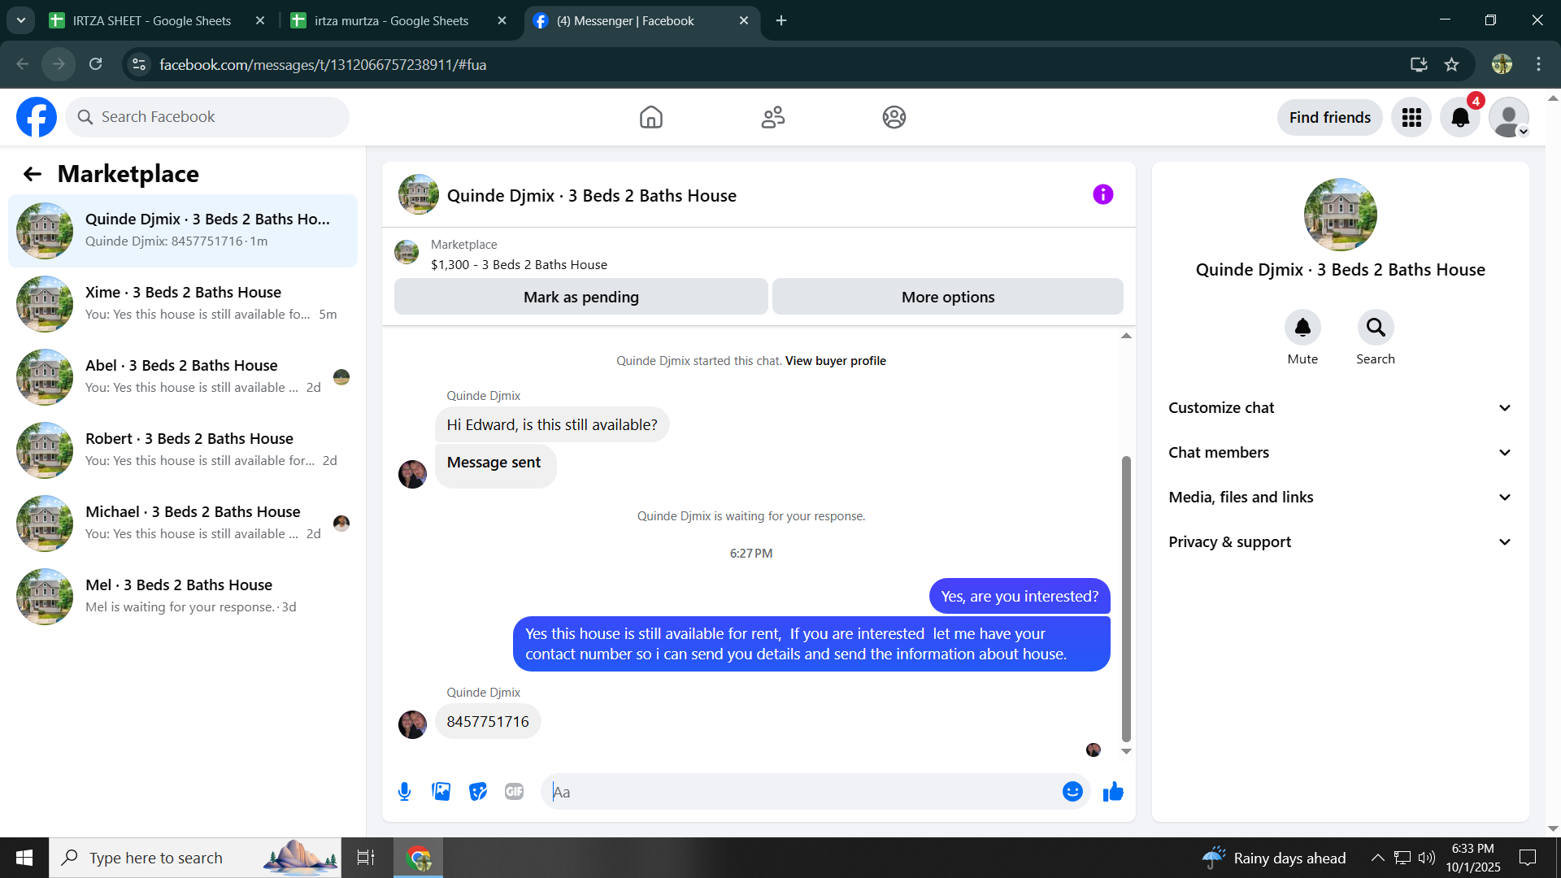
Task: Open the Facebook home logo
Action: pos(37,117)
